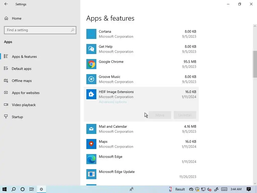The width and height of the screenshot is (257, 193).
Task: Open Advanced options for HEIF Image Extensions
Action: click(113, 102)
